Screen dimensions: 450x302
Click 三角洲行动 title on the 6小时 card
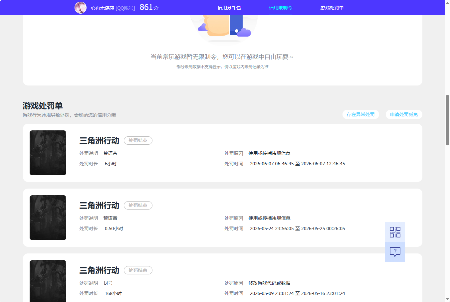[99, 141]
